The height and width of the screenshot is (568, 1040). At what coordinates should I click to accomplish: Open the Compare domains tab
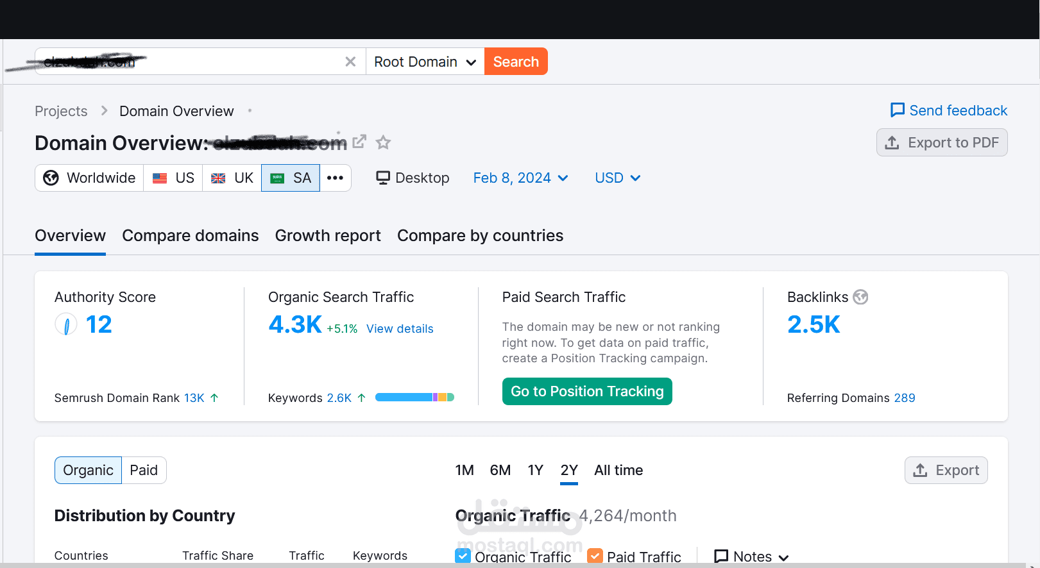coord(191,236)
